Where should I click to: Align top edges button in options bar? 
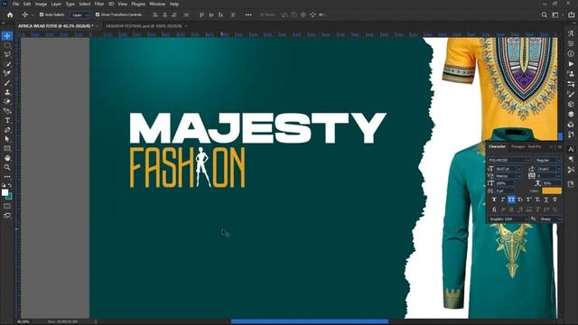(201, 14)
